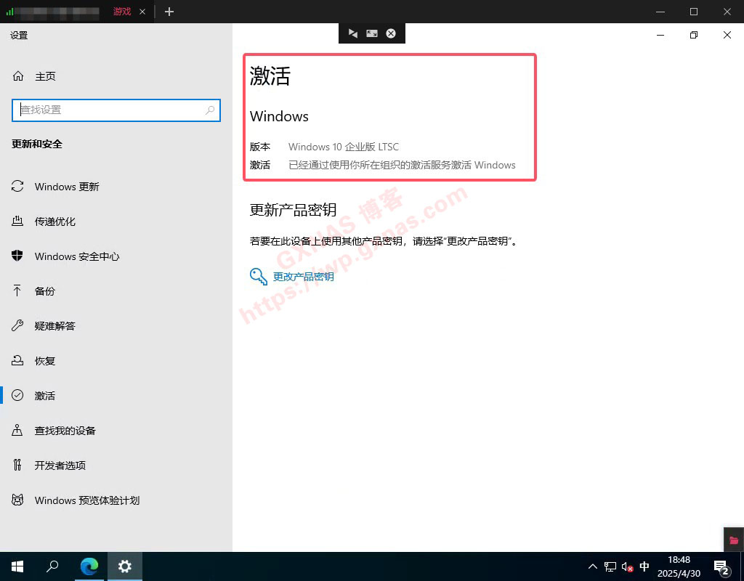This screenshot has width=744, height=581.
Task: Launch Microsoft Edge from the taskbar
Action: pyautogui.click(x=89, y=566)
